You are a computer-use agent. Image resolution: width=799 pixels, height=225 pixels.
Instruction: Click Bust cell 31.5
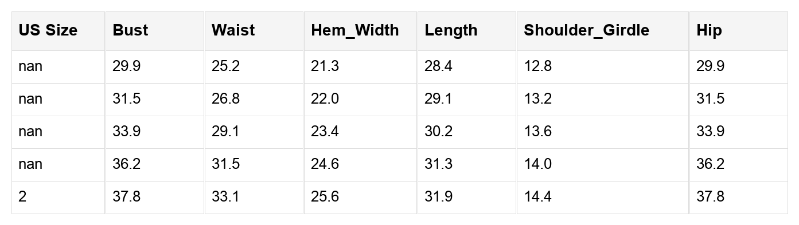click(155, 100)
